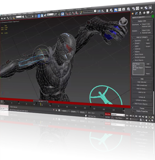Open the key mode Selected dropdown
Viewport: 155px width, 160px height.
point(118,115)
